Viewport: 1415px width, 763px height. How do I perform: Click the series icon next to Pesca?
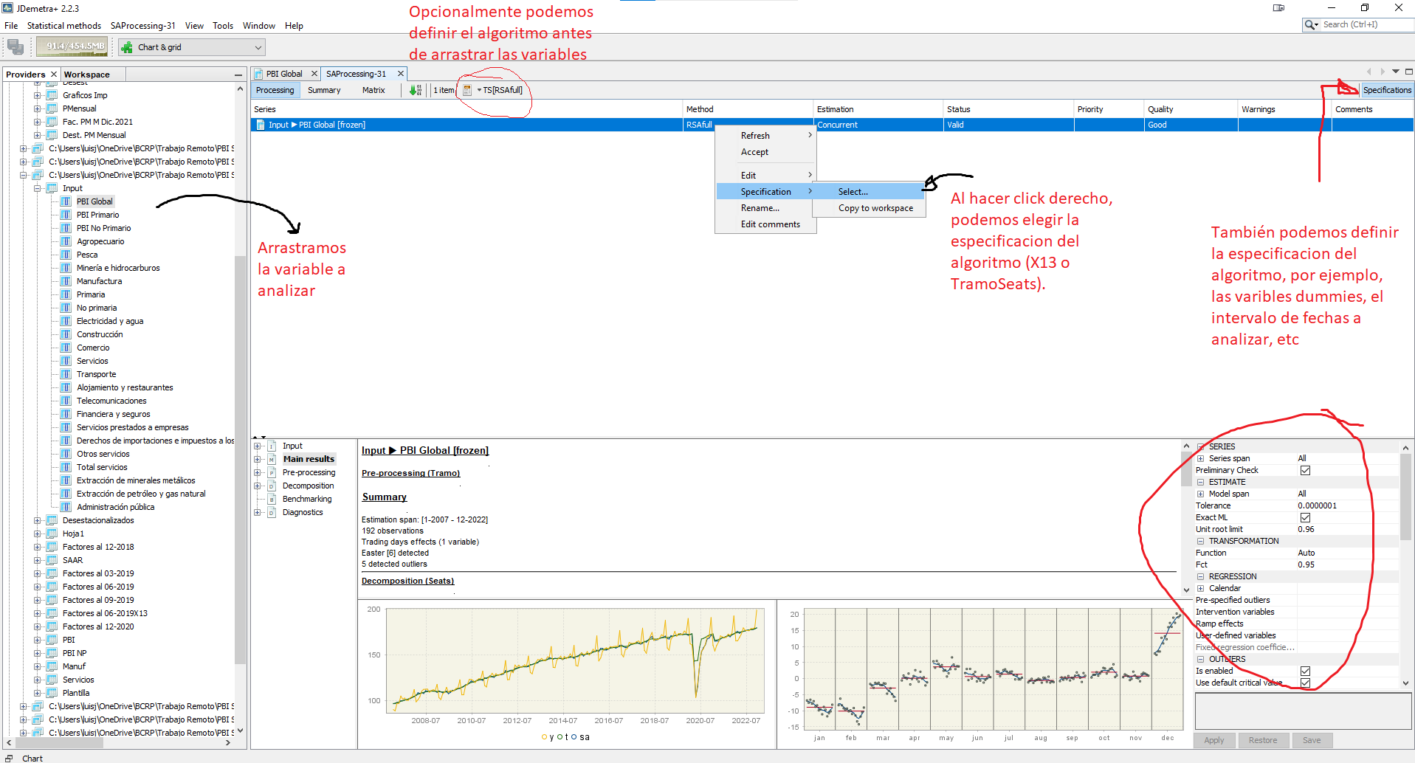[66, 255]
